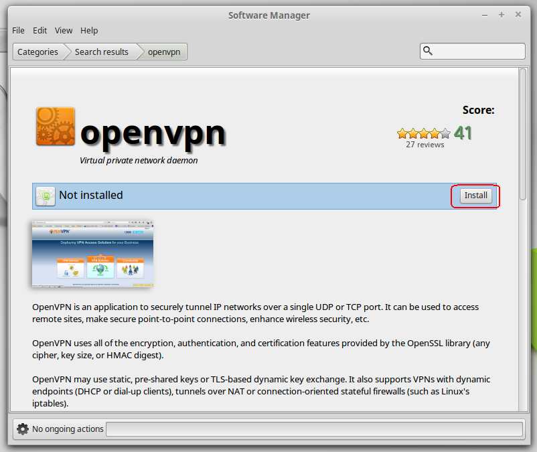Click paragraph starting 'OpenVPN is an application'
Image resolution: width=537 pixels, height=452 pixels.
[256, 313]
